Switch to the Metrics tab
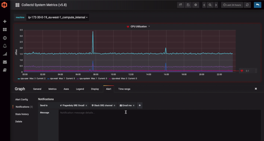This screenshot has width=264, height=141. (52, 89)
